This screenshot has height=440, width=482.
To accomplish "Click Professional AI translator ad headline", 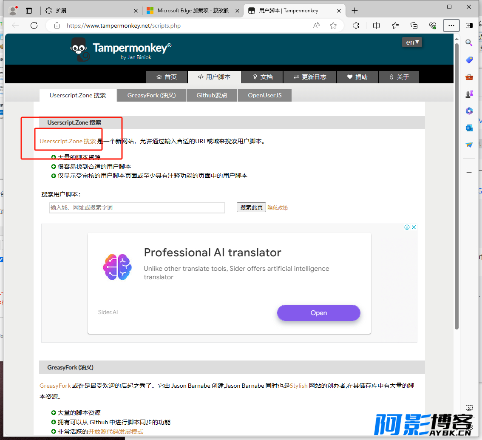I will coord(213,253).
